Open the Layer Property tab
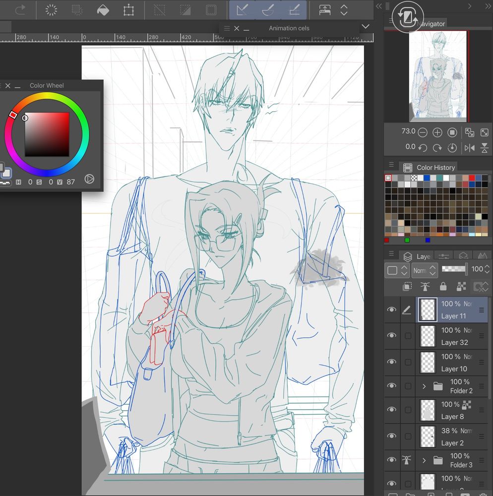 [444, 256]
